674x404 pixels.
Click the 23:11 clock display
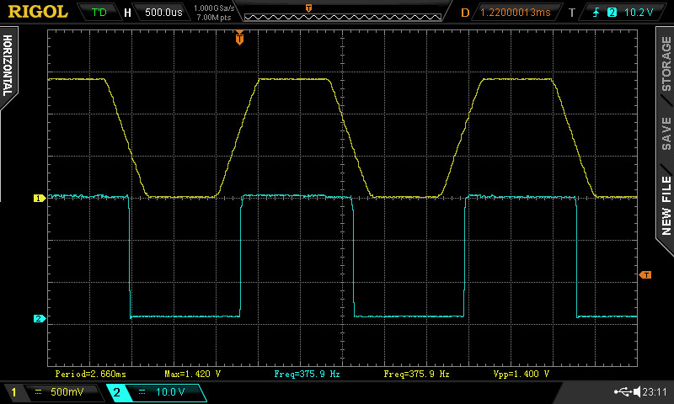(655, 392)
